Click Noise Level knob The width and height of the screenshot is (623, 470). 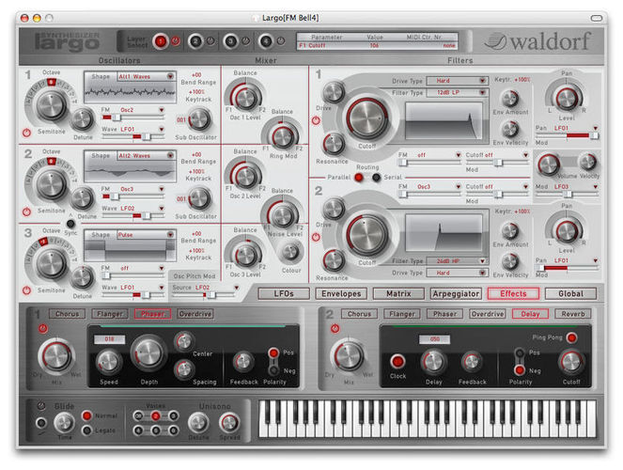(283, 216)
